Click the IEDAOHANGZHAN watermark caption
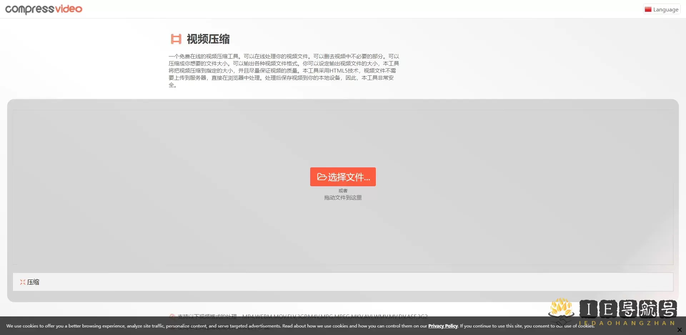This screenshot has width=686, height=335. pyautogui.click(x=627, y=323)
